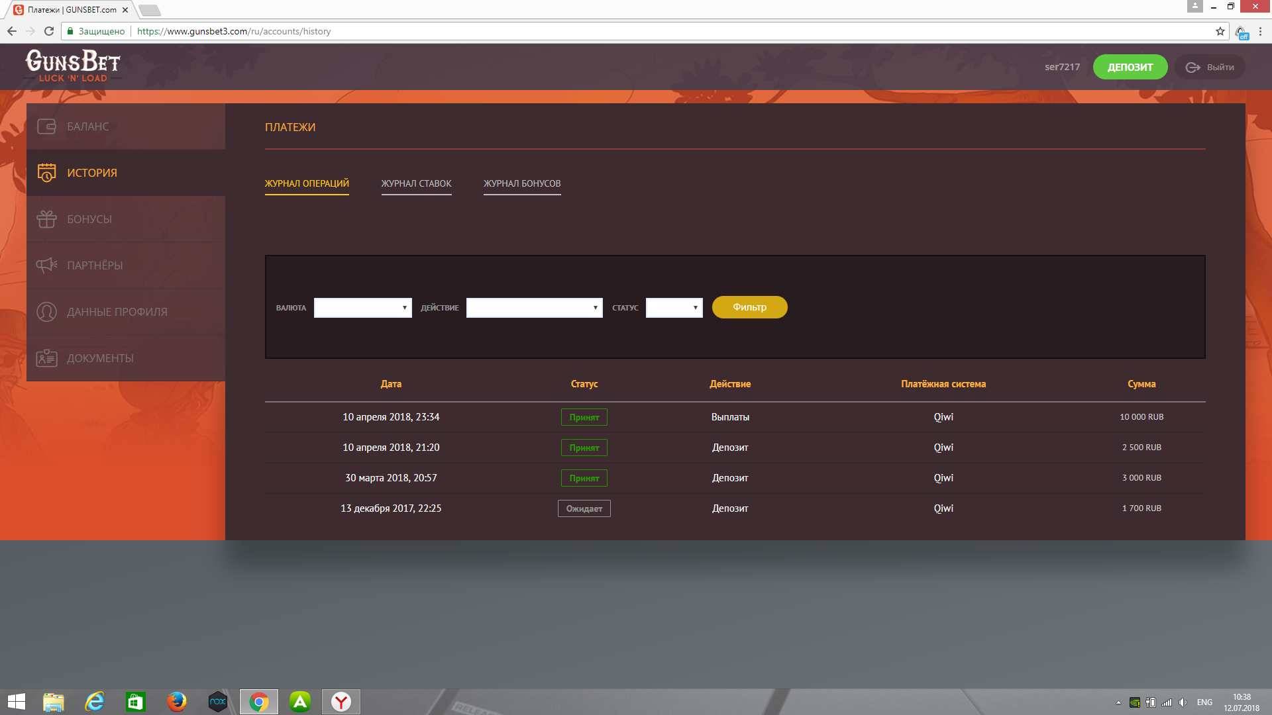The image size is (1272, 715).
Task: Expand the Действие dropdown list
Action: coord(534,308)
